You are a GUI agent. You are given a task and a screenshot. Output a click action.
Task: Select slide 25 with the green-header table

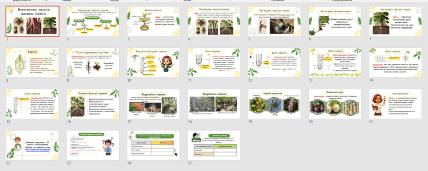[x=214, y=145]
